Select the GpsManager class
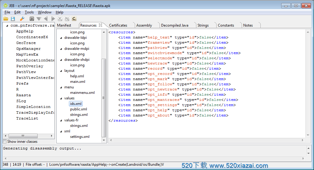Screen dimensions: 314x170 [x=28, y=49]
